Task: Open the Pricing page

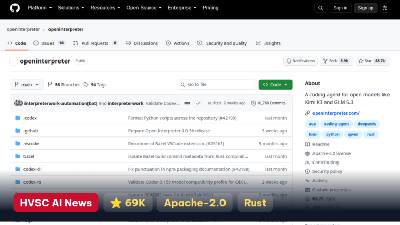Action: 210,8
